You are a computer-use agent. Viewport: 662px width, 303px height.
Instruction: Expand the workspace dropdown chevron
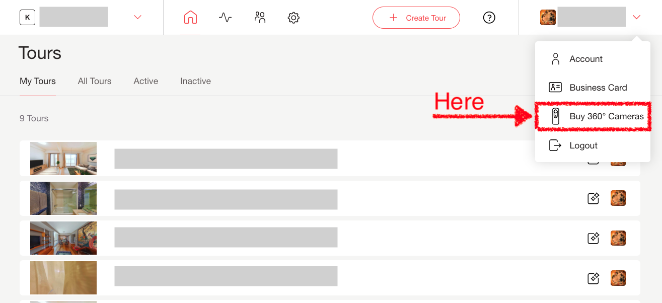click(x=137, y=18)
